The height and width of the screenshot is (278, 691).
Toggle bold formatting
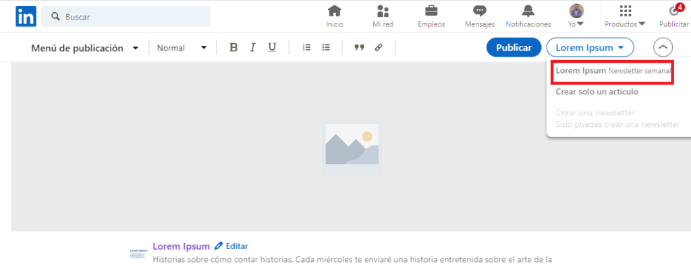coord(233,48)
